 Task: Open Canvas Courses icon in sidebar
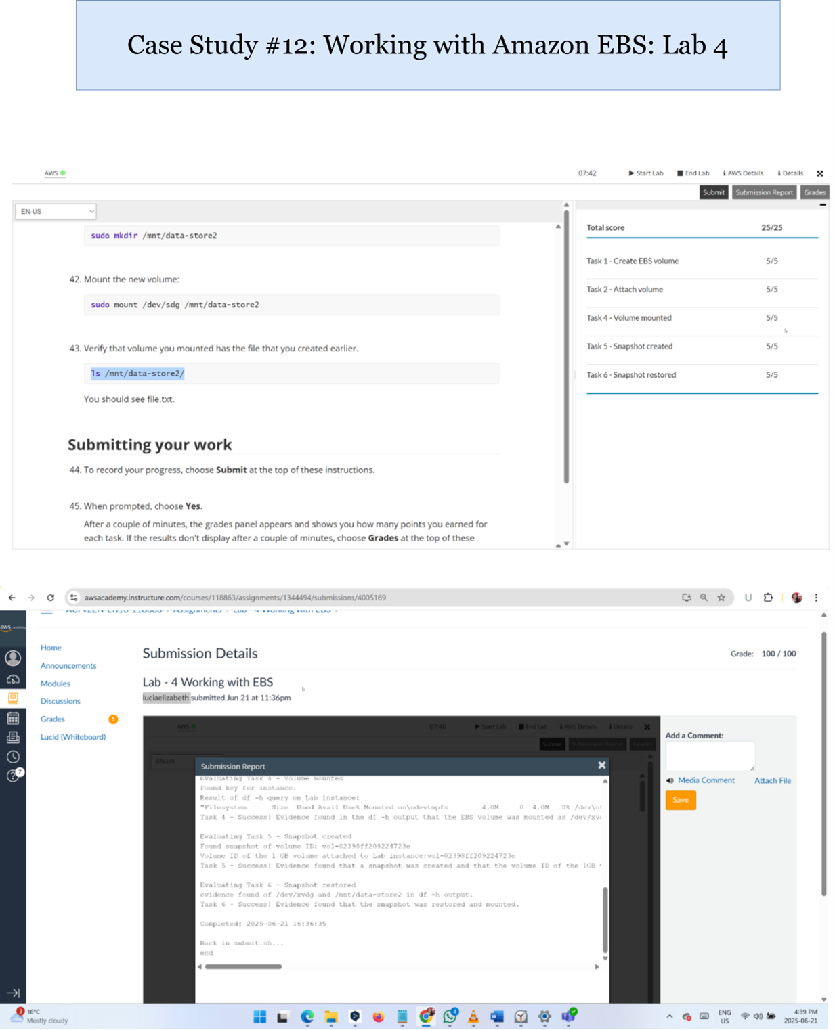point(13,698)
